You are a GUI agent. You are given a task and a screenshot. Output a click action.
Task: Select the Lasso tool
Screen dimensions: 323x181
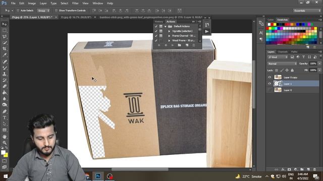tap(5, 37)
